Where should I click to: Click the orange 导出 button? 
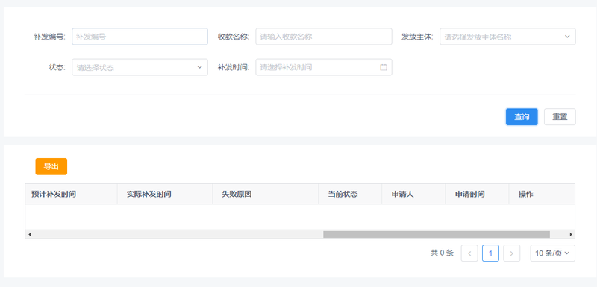51,166
